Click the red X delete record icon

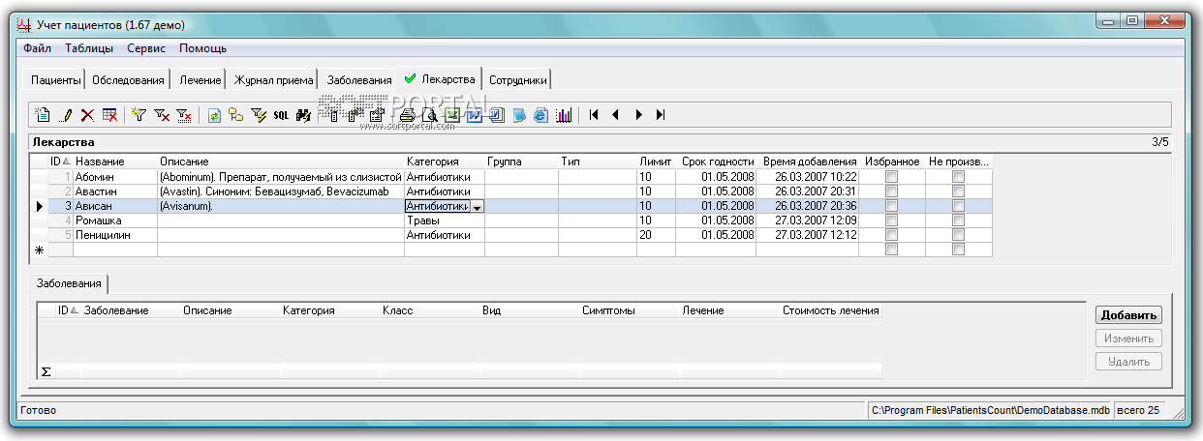click(87, 115)
